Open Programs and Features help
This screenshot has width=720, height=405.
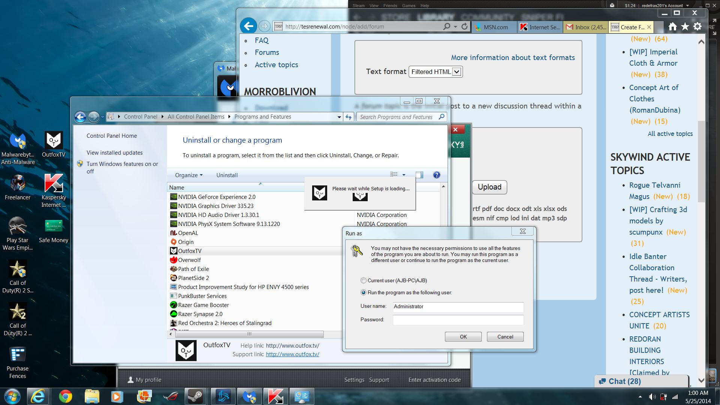click(x=436, y=175)
